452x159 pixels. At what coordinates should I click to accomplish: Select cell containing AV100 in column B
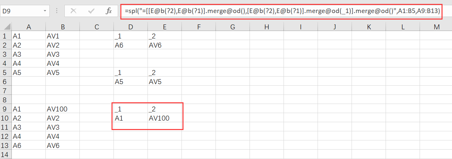62,109
